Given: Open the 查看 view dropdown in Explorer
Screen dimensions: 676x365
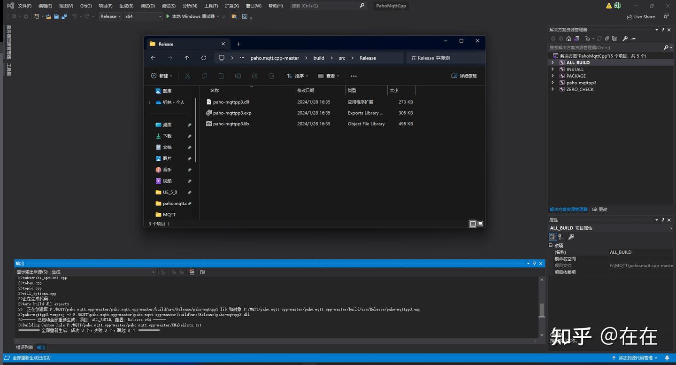Looking at the screenshot, I should 329,76.
